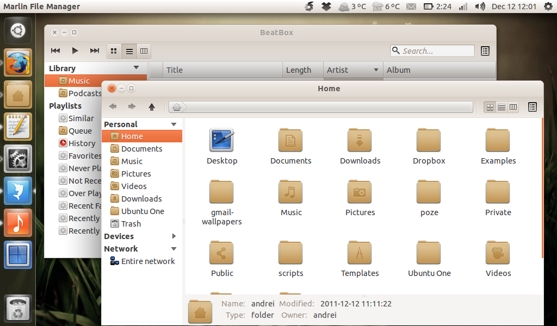
Task: Click the Search field in BeatBox
Action: tap(432, 50)
